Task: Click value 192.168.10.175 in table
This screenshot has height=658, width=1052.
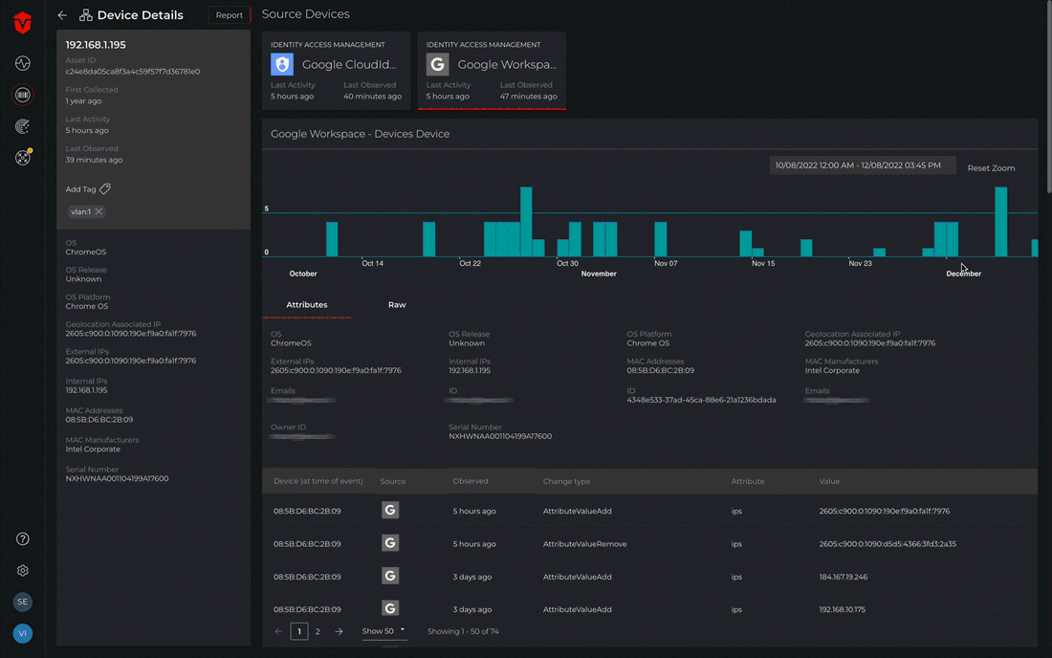Action: [842, 609]
